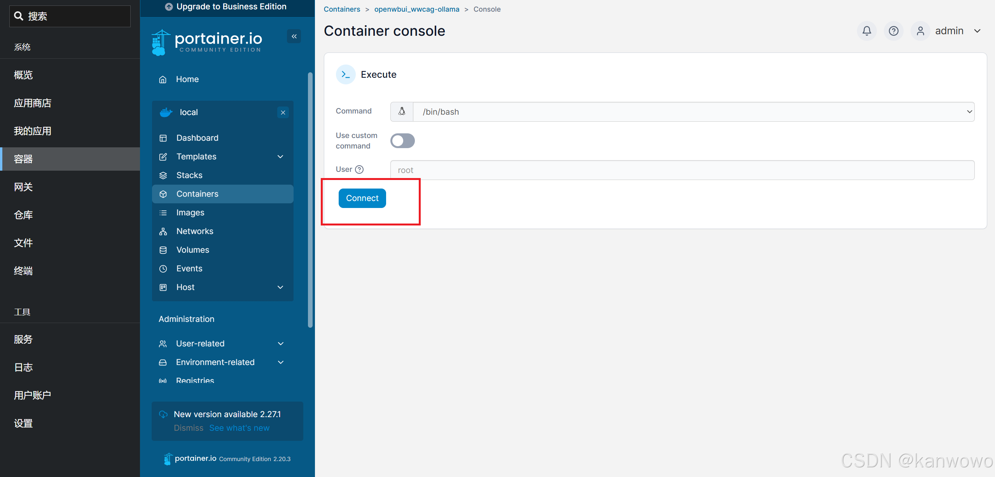995x477 pixels.
Task: Open the help question mark icon
Action: pyautogui.click(x=893, y=31)
